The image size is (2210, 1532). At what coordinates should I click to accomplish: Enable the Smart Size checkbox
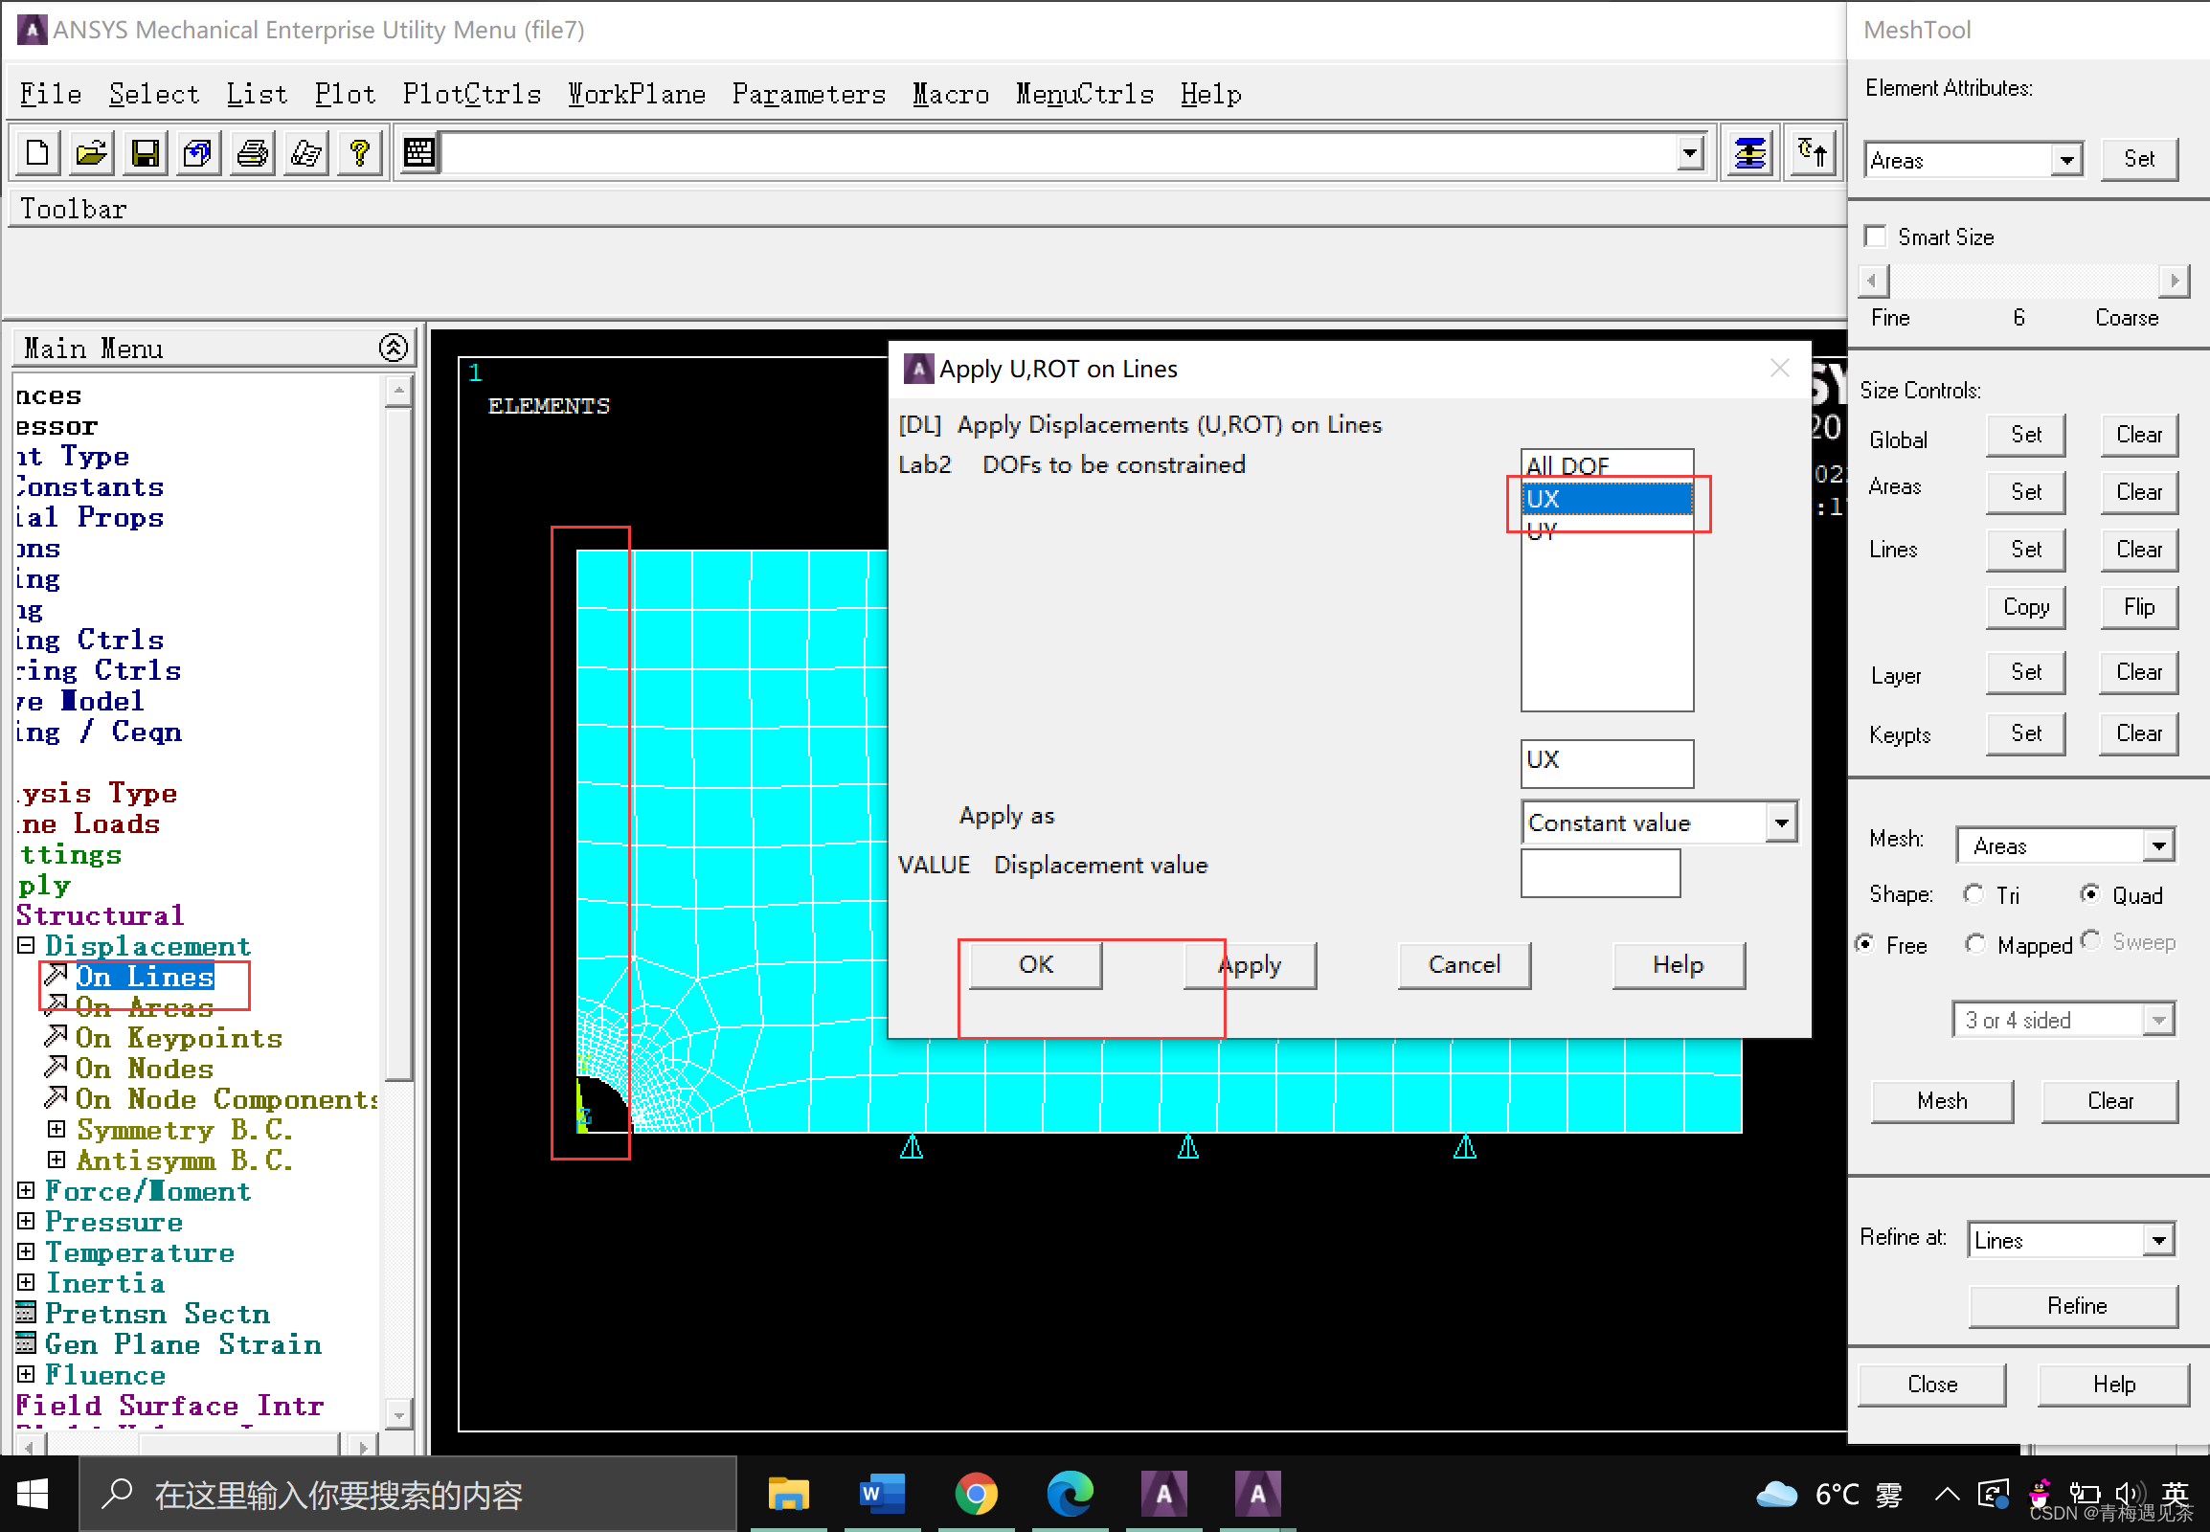pyautogui.click(x=1875, y=237)
